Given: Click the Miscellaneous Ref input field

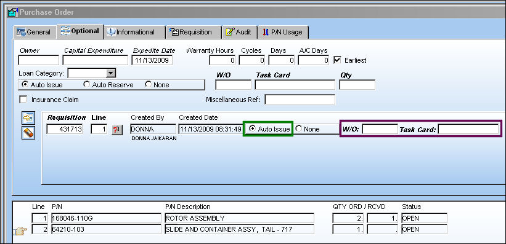Looking at the screenshot, I should click(x=300, y=100).
